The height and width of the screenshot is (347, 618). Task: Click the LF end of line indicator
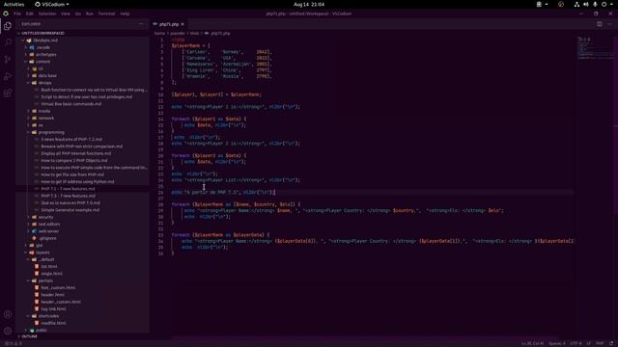589,343
